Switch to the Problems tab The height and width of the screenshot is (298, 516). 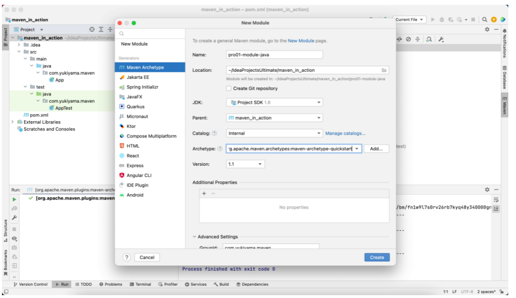tap(111, 284)
